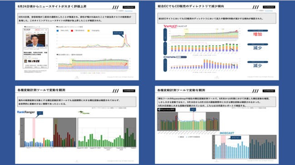The width and height of the screenshot is (295, 165).
Task: Click the 8/31-9/1 callout on the Mozcast chart
Action: coord(236,137)
